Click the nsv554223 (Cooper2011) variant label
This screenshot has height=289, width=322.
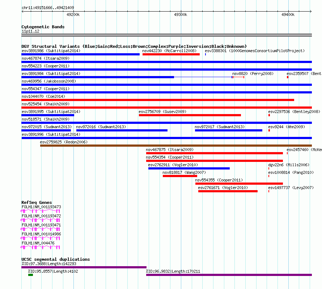[46, 66]
